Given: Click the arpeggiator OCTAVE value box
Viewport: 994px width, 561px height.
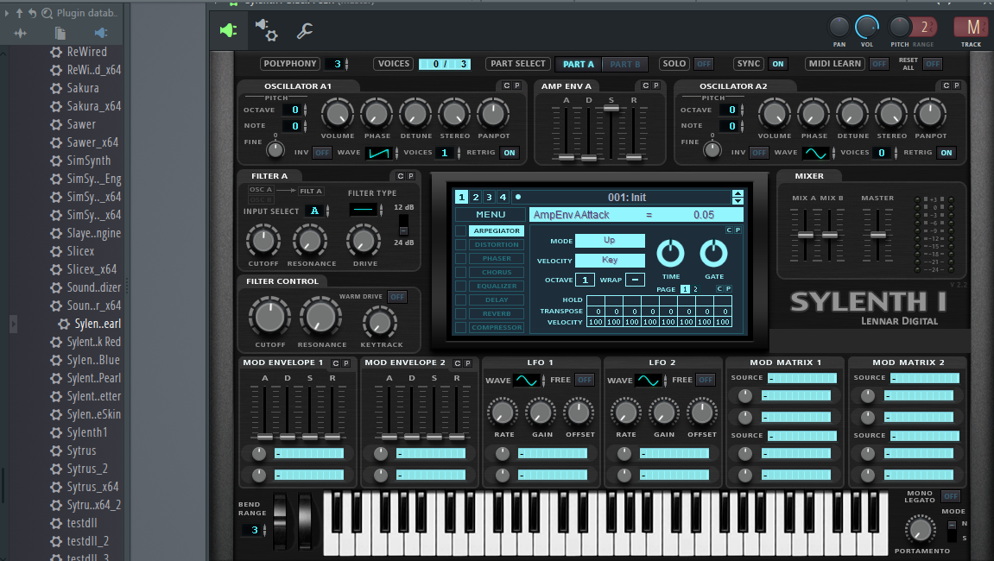Looking at the screenshot, I should [x=585, y=280].
